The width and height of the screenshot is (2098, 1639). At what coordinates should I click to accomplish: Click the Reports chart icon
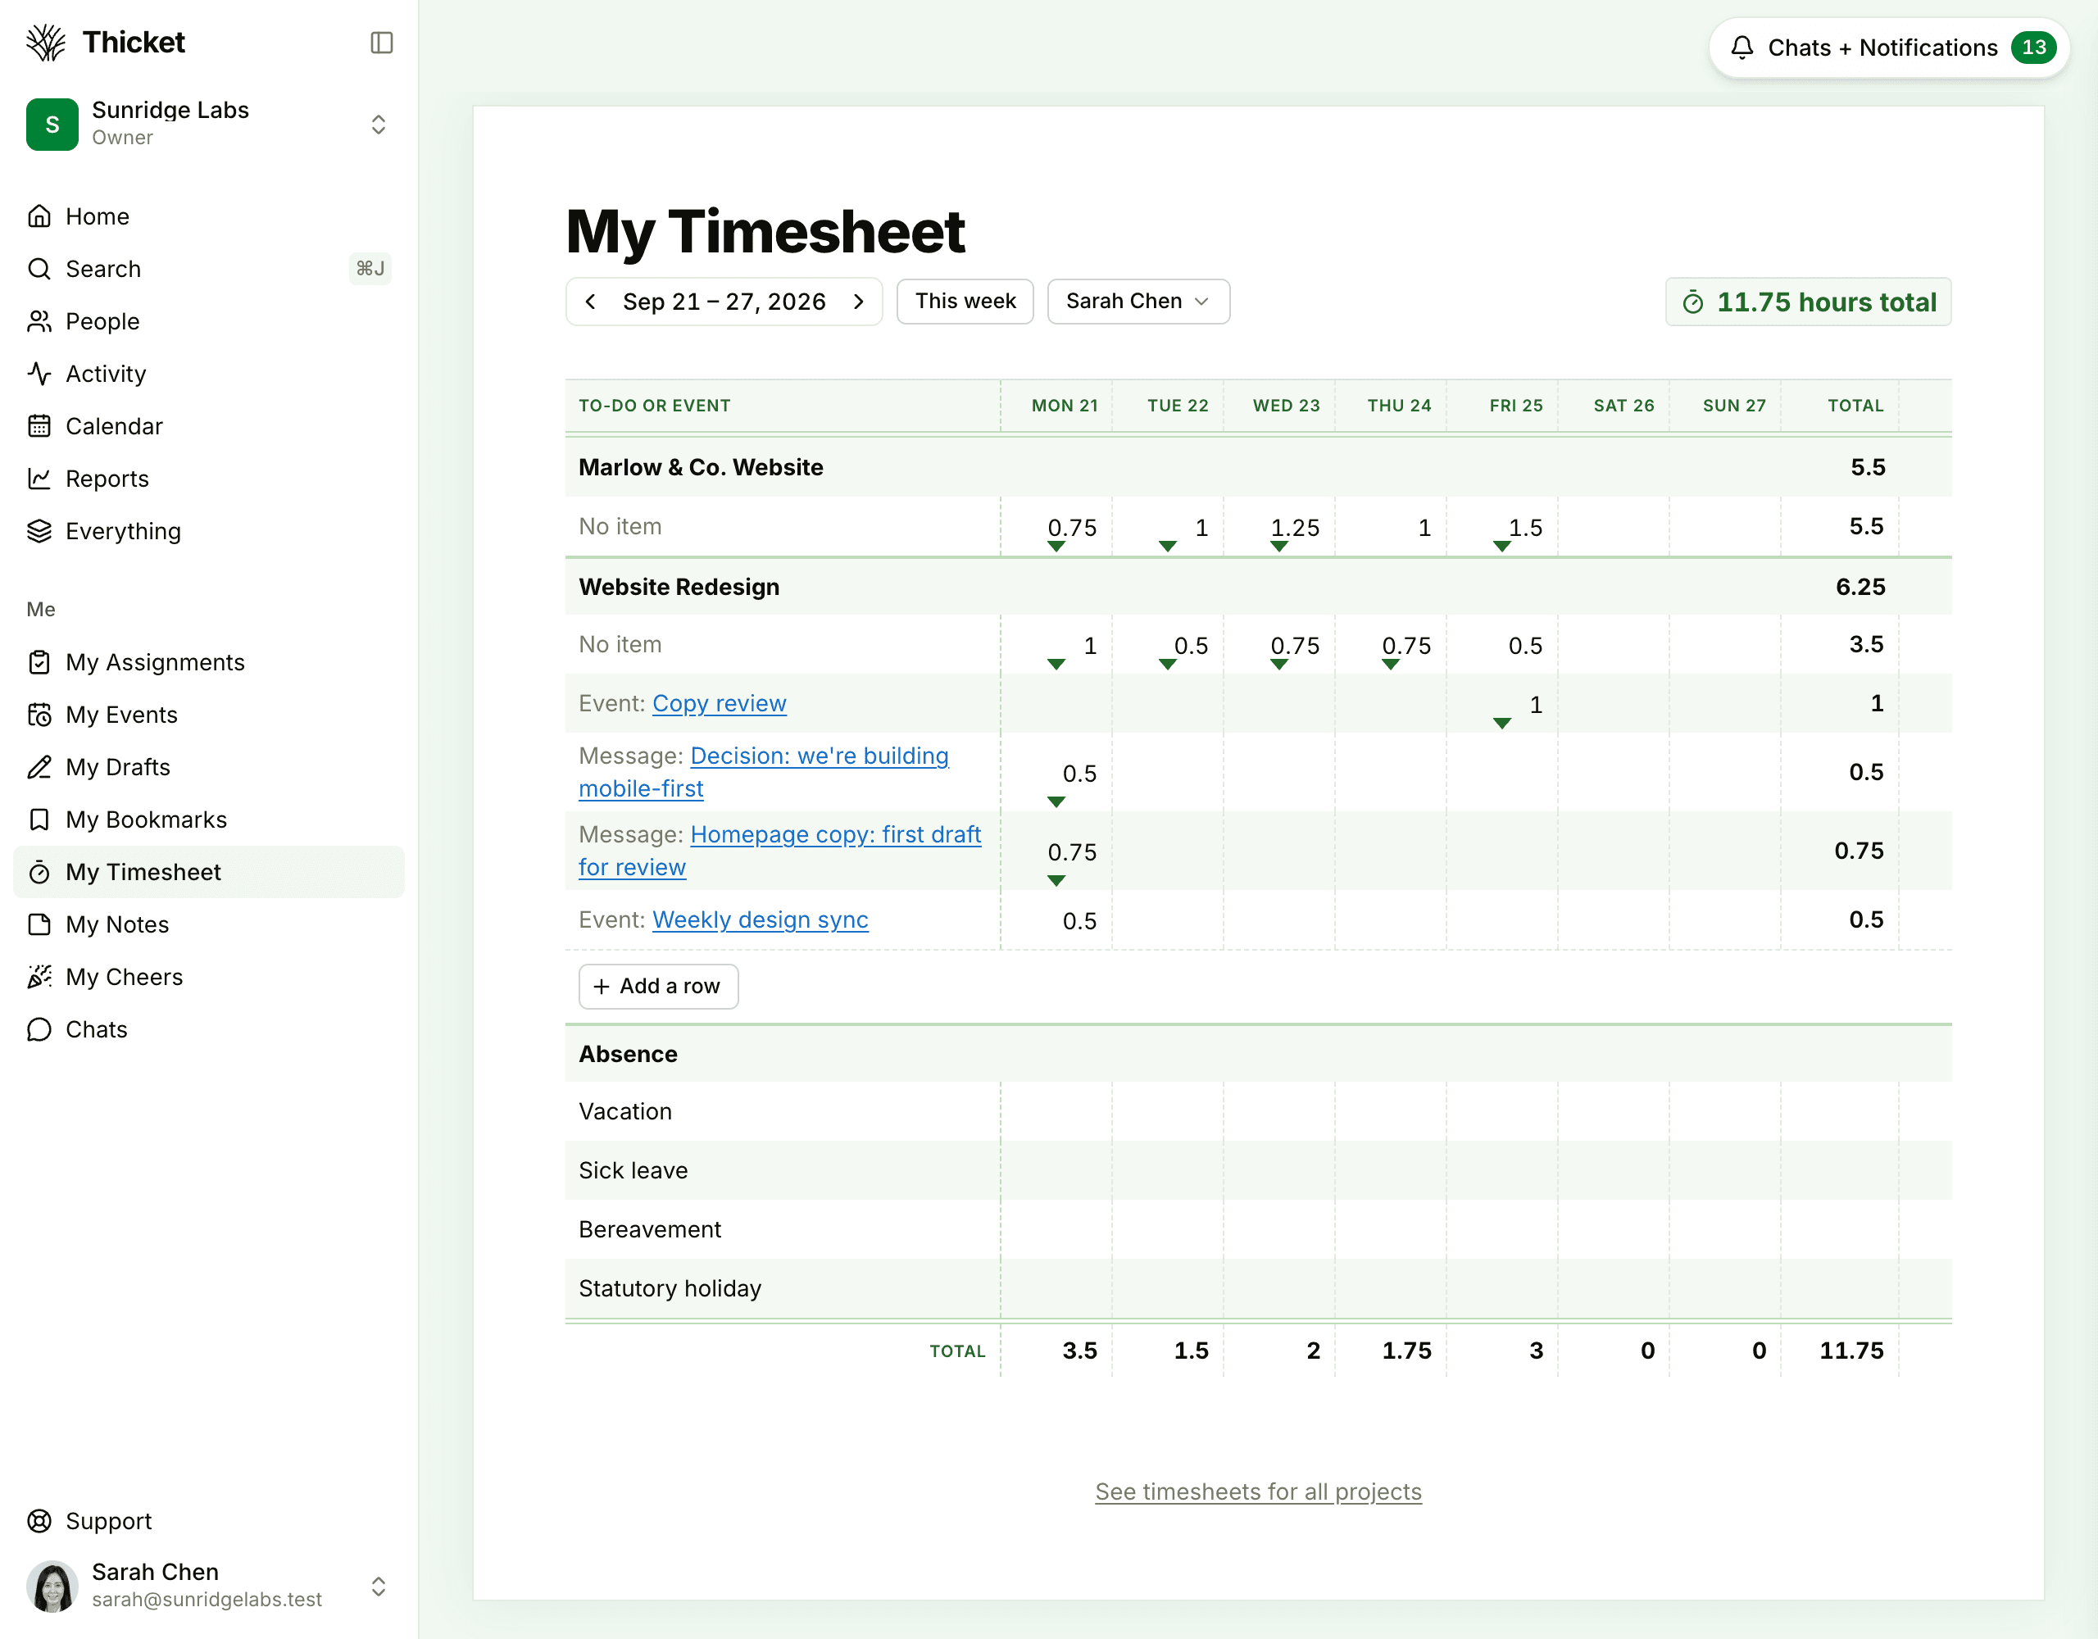(39, 479)
